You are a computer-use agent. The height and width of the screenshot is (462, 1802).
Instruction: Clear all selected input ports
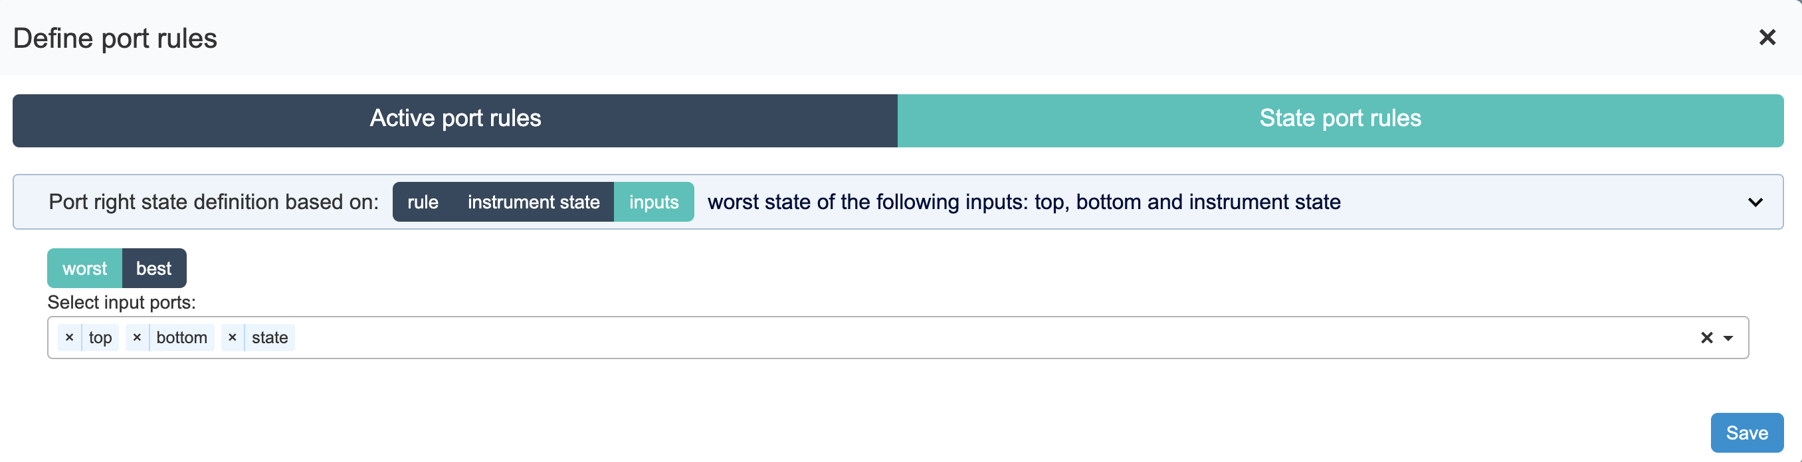(x=1706, y=339)
